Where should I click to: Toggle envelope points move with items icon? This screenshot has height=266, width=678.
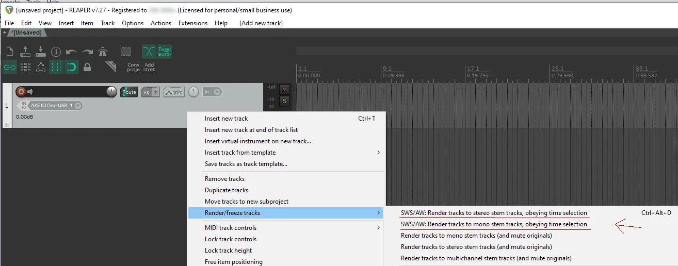point(41,67)
